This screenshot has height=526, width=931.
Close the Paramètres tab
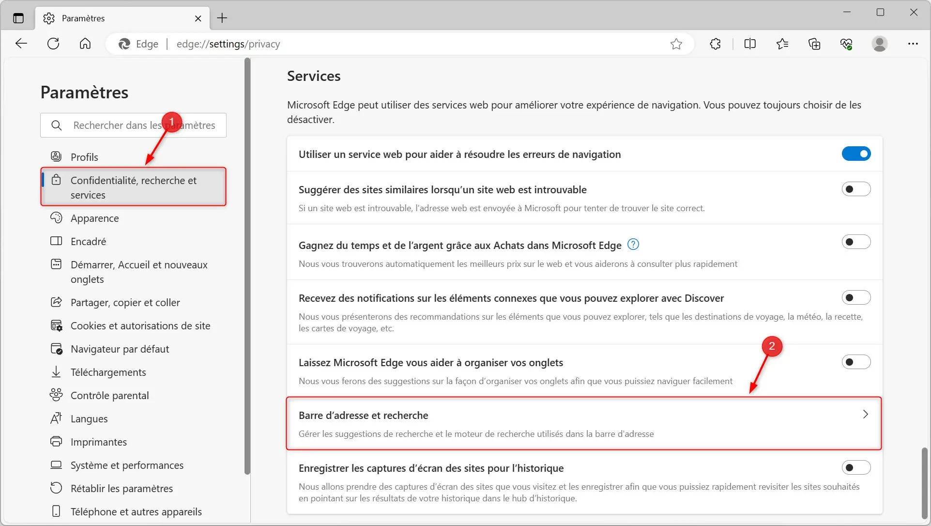click(x=198, y=18)
